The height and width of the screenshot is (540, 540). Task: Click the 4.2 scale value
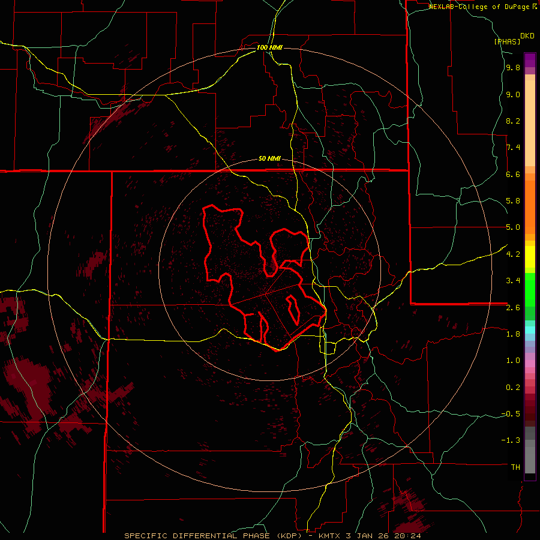[513, 254]
